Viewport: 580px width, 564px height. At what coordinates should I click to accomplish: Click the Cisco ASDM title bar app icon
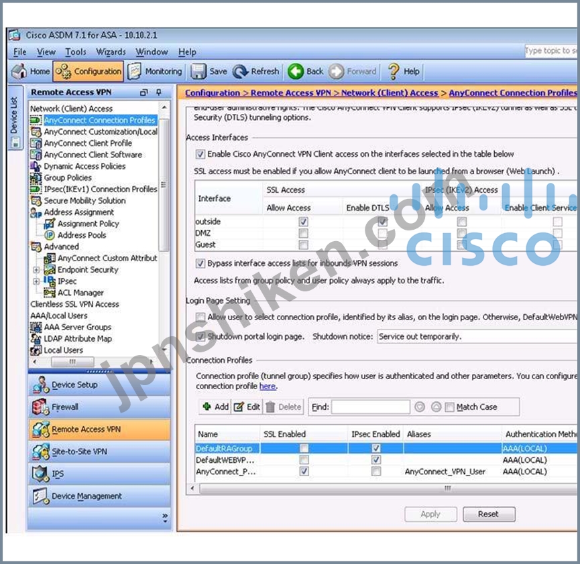click(x=15, y=35)
